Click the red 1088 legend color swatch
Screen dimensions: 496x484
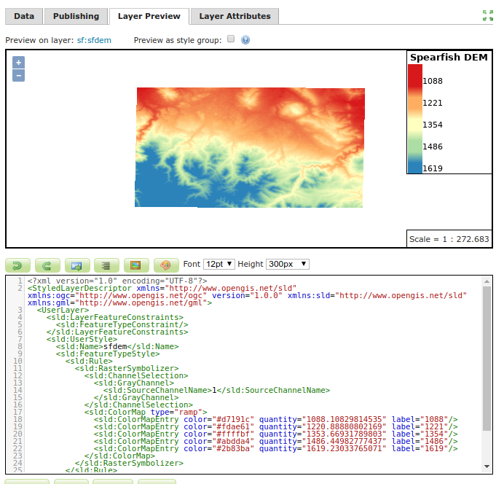pyautogui.click(x=414, y=76)
